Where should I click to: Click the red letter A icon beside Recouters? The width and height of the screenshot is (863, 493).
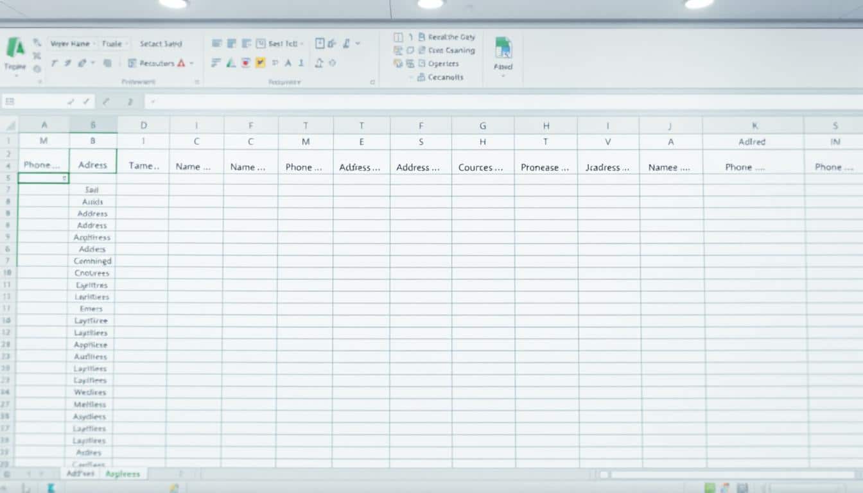(x=181, y=63)
